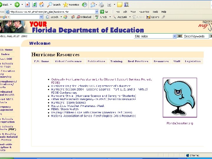212x159 pixels.
Task: Click the browser address bar
Action: 52,12
